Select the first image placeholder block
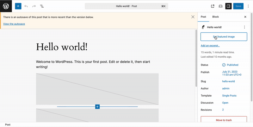 click(97, 89)
